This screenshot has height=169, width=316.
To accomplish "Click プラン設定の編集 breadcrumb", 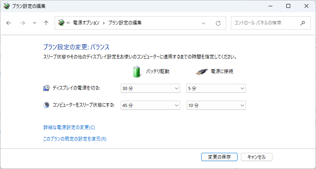I will click(x=125, y=23).
